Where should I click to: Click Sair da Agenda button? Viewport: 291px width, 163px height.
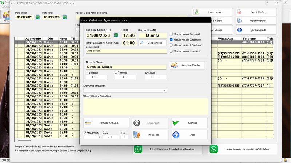[x=256, y=30]
